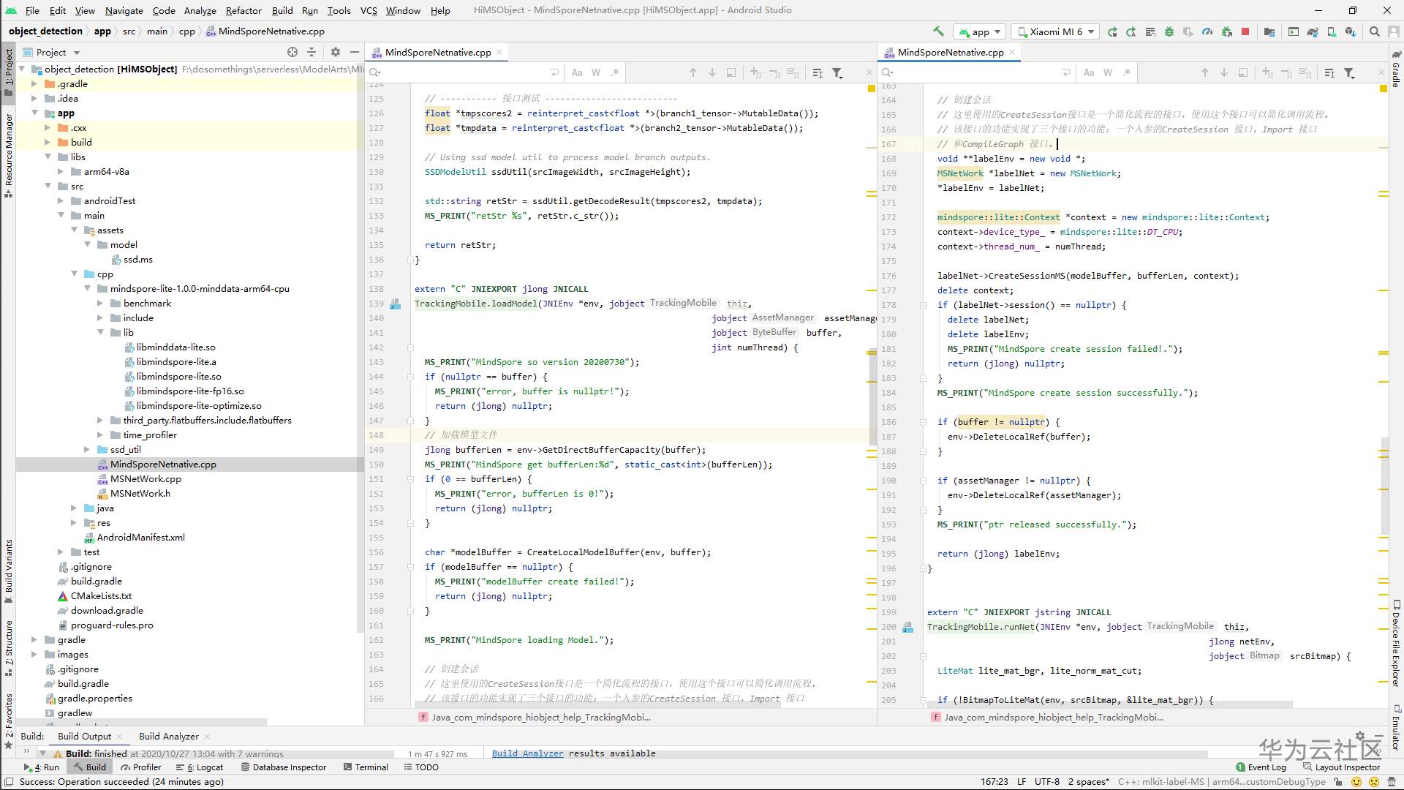Run the app on Xiaomi MI 6
Image resolution: width=1404 pixels, height=790 pixels.
tap(1111, 31)
